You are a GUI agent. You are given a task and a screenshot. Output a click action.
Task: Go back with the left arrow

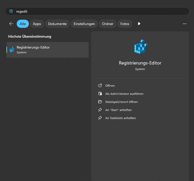[11, 24]
